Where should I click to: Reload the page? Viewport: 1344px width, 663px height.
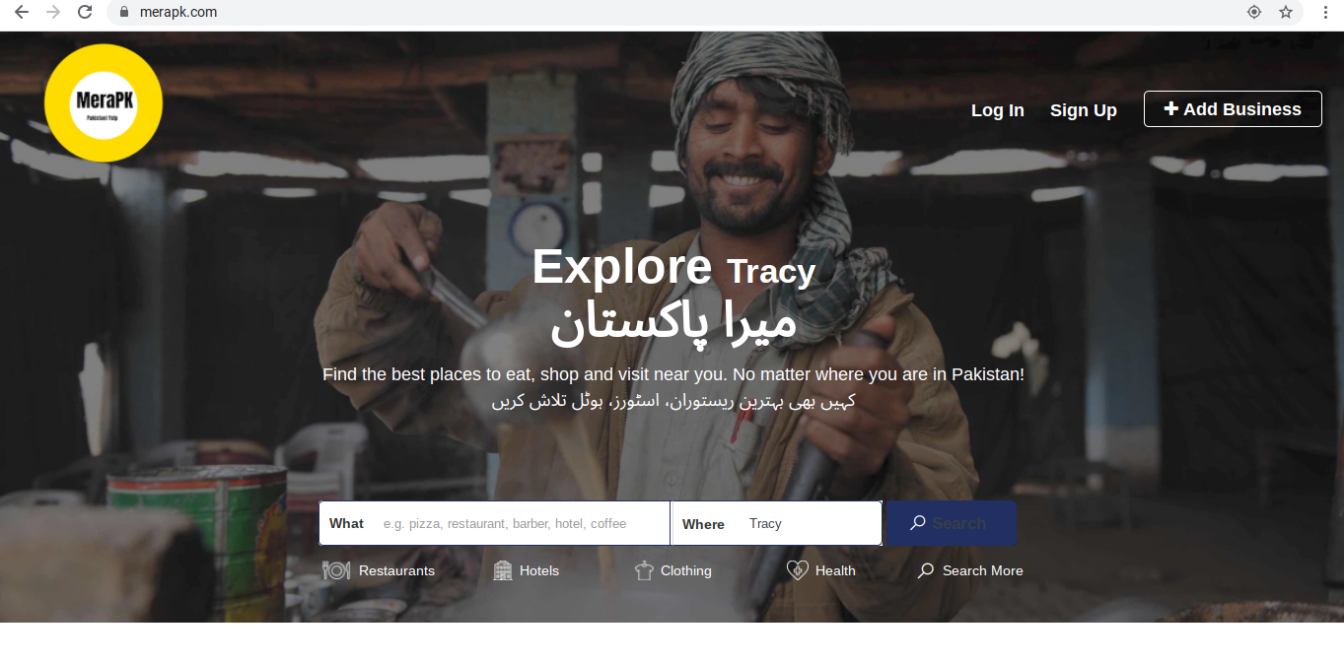[x=85, y=12]
